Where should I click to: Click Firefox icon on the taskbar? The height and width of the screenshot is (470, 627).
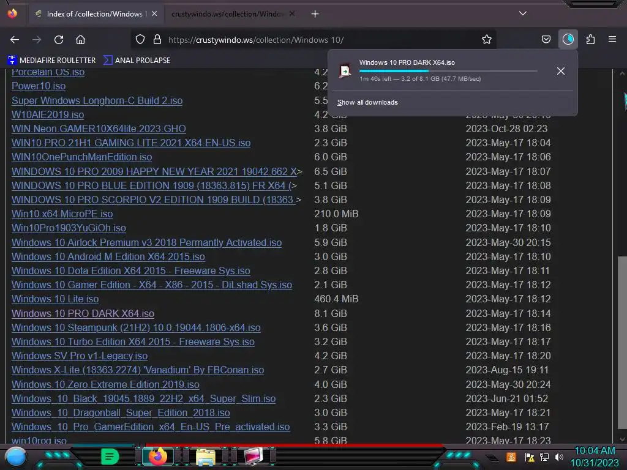click(x=158, y=457)
